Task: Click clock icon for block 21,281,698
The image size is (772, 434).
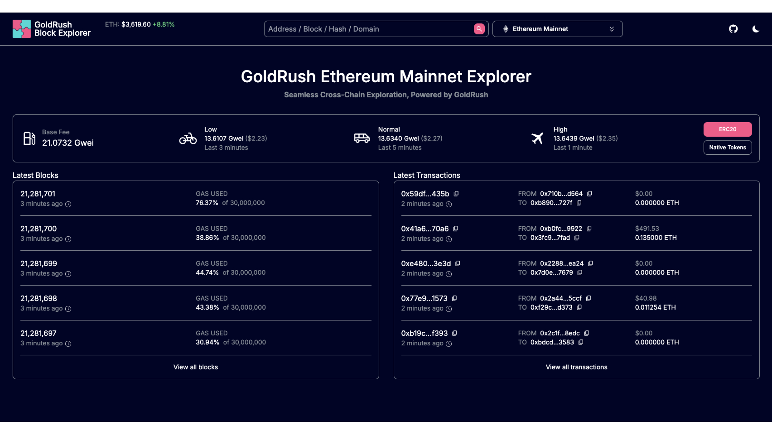Action: tap(68, 309)
